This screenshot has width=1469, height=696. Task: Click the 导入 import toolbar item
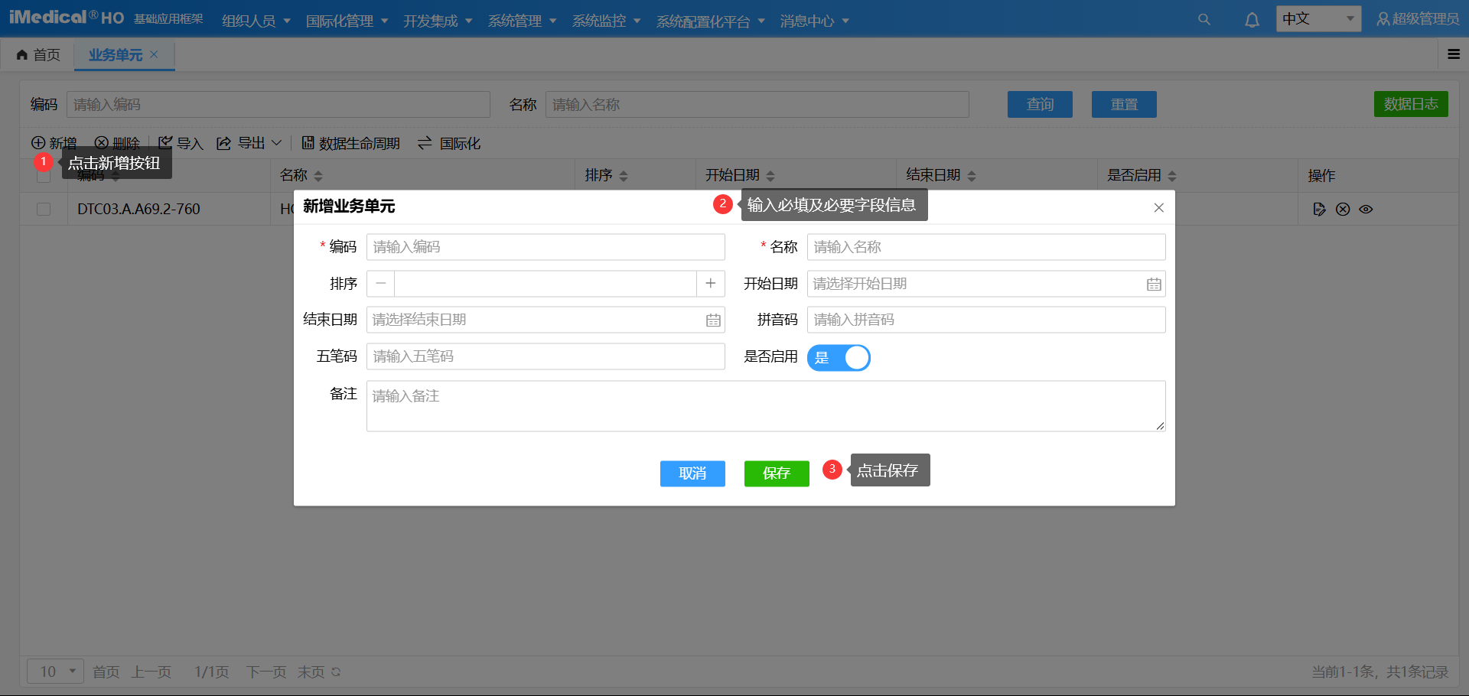181,143
